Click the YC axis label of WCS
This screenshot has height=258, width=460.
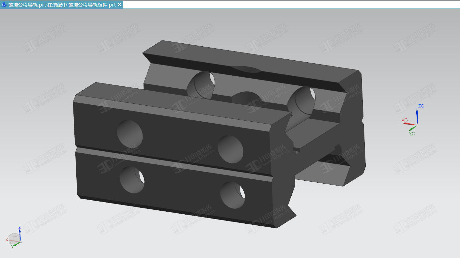(412, 134)
